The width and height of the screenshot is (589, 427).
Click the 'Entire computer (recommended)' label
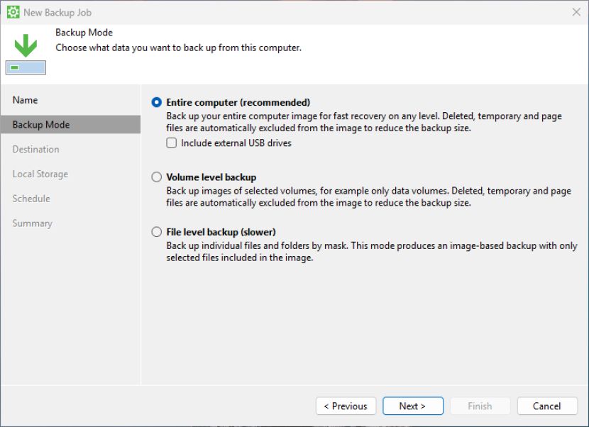tap(238, 102)
